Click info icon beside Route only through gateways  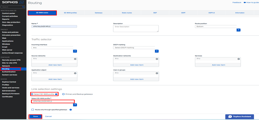pyautogui.click(x=71, y=110)
